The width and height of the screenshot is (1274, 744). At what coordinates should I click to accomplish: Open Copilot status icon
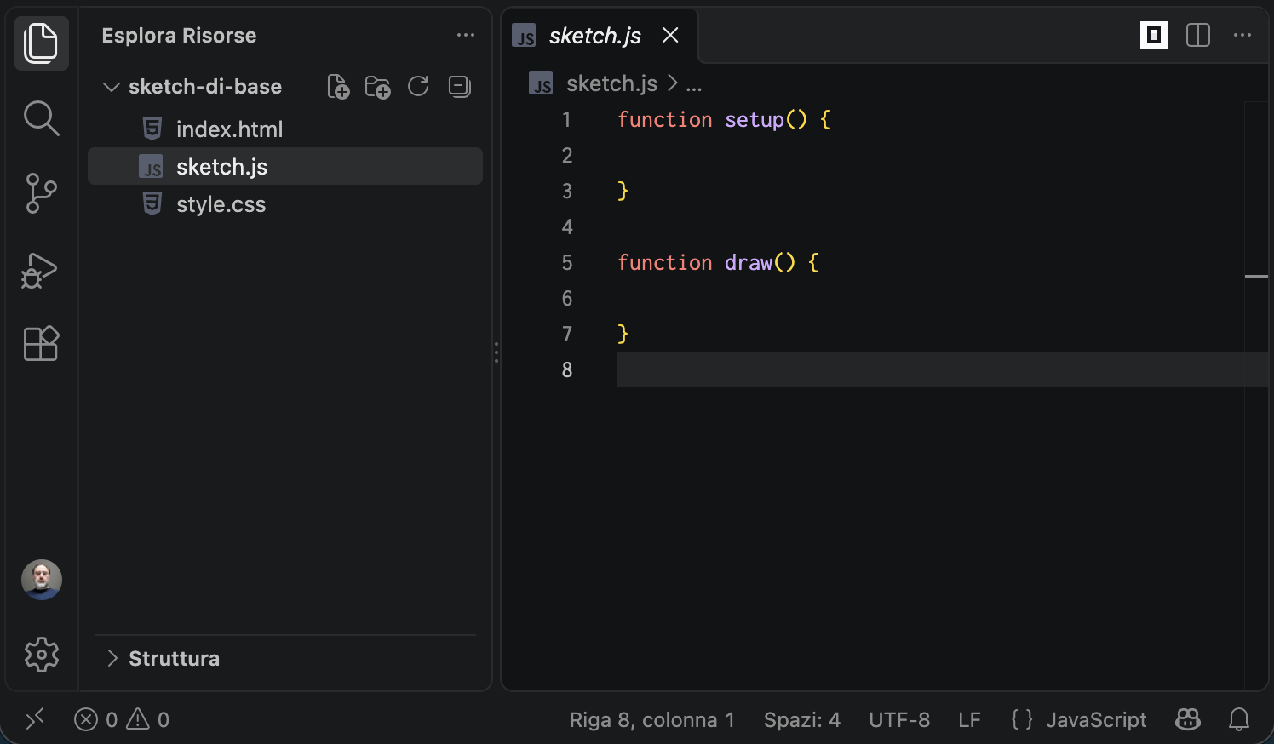pos(1188,719)
